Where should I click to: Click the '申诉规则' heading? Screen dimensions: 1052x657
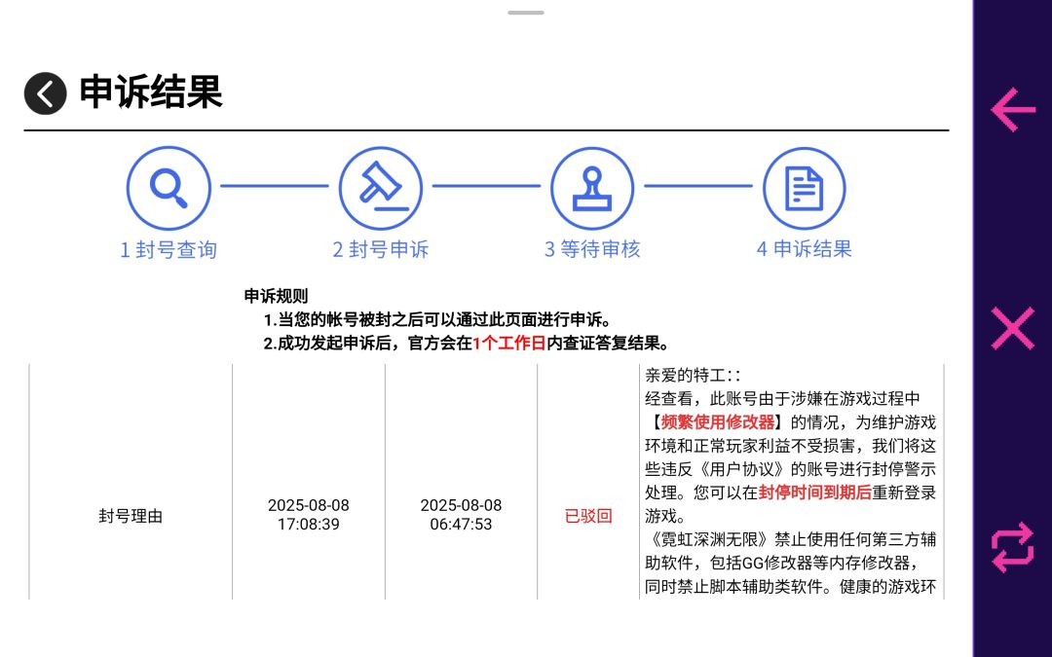tap(276, 296)
